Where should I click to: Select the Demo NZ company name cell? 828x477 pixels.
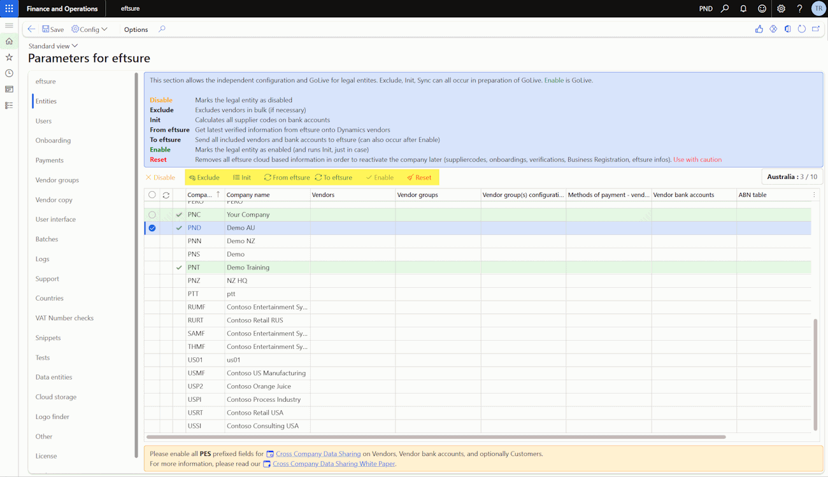click(268, 241)
